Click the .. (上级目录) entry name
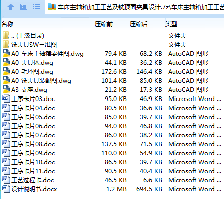Screen dimensions: 224x199 pos(28,36)
